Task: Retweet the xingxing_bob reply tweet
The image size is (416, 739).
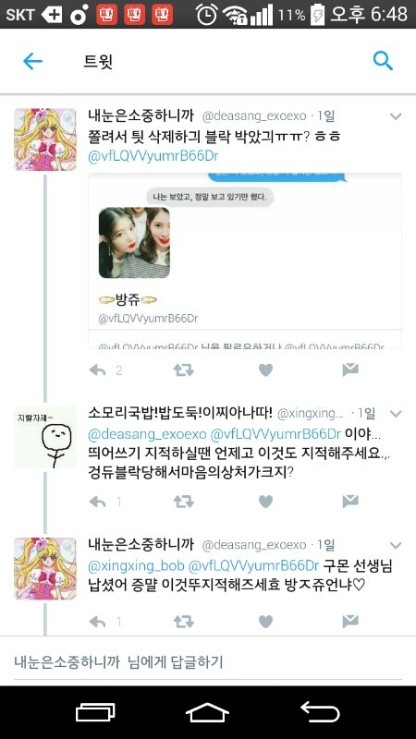Action: [x=183, y=502]
